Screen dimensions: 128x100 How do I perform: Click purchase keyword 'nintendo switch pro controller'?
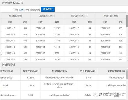pyautogui.click(x=59, y=77)
